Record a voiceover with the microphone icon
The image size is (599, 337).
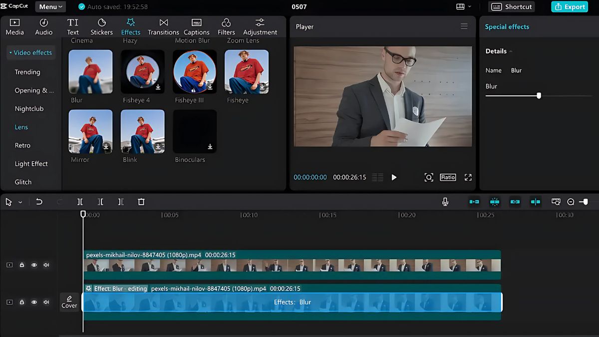[445, 202]
